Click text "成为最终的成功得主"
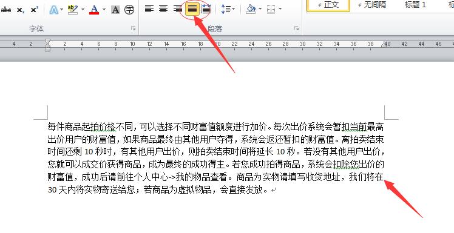Viewport: 454px width, 233px height. (186, 164)
